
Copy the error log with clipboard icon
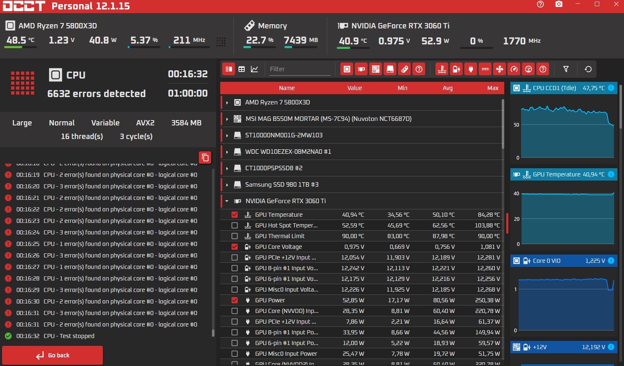[205, 158]
